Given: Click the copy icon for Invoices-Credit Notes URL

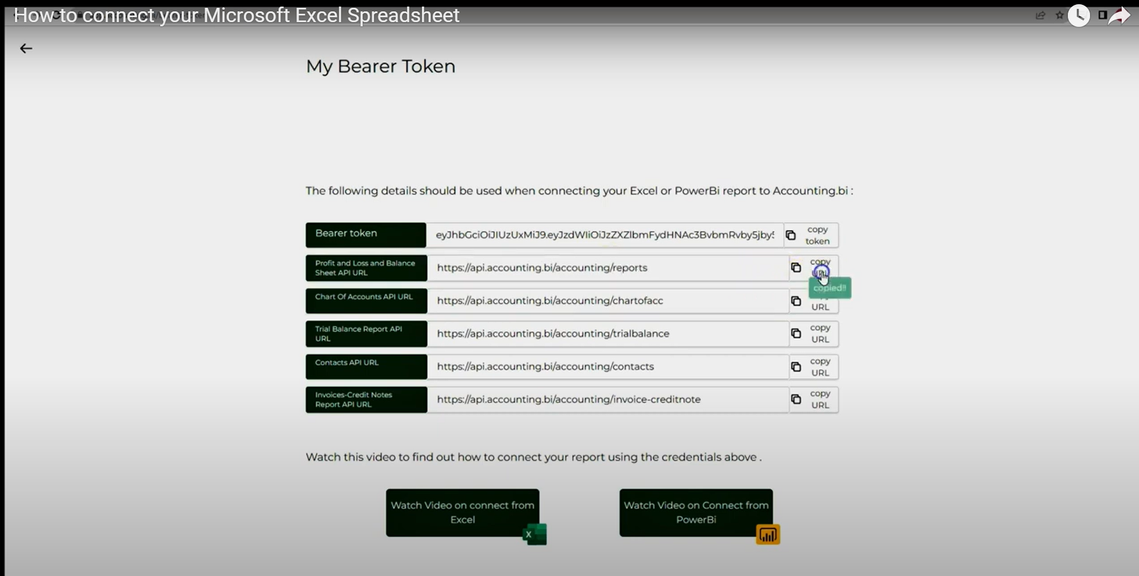Looking at the screenshot, I should 796,399.
